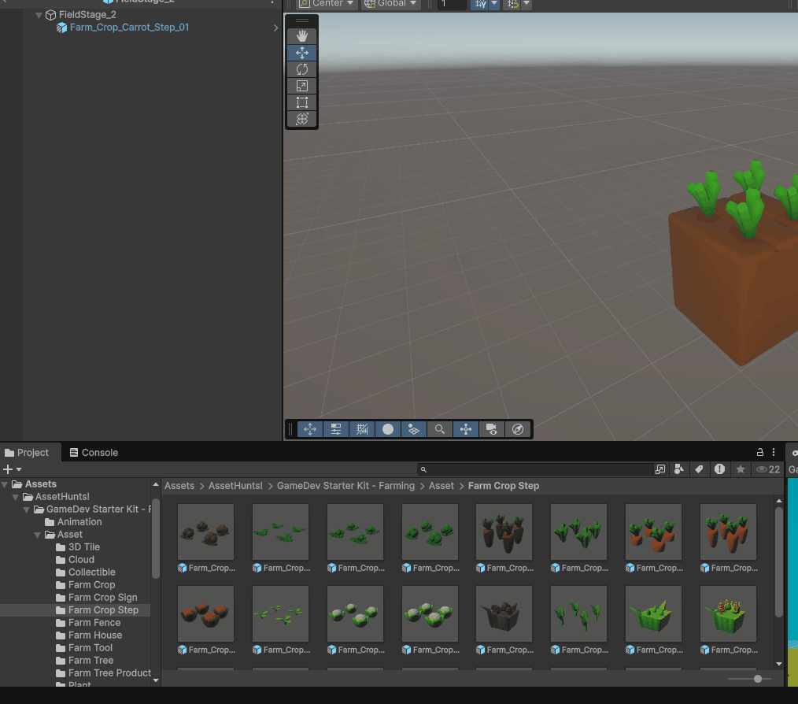Toggle hidden packages visibility eye counter

(767, 469)
